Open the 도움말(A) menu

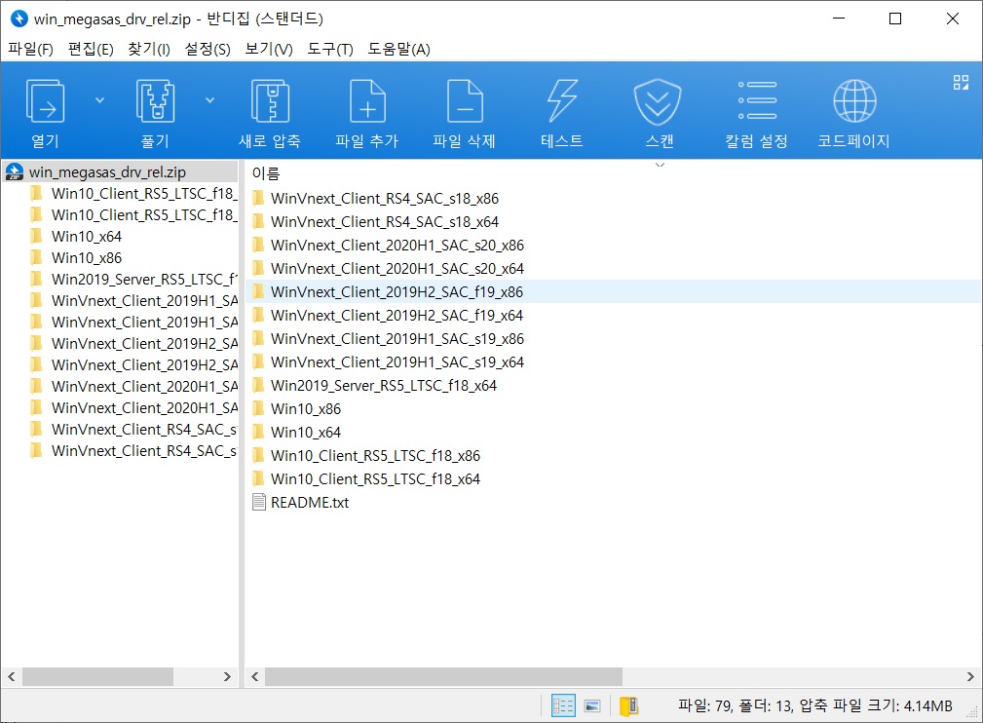(x=398, y=49)
